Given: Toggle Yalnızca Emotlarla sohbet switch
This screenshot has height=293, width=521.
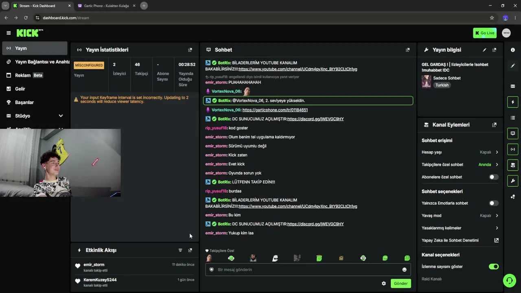Looking at the screenshot, I should (493, 203).
